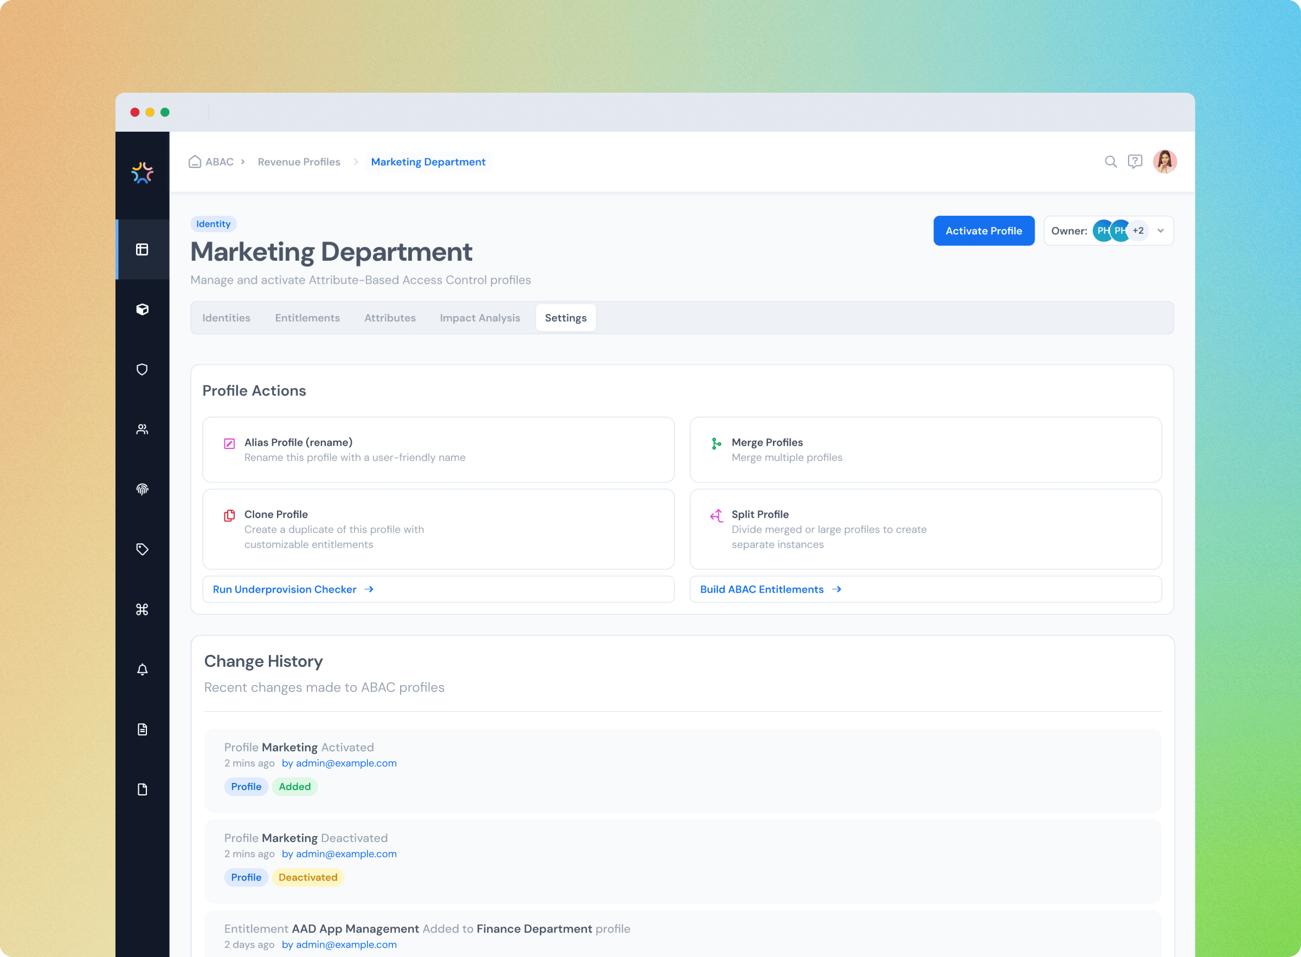Click the +2 owners badge
The height and width of the screenshot is (957, 1301).
[1138, 231]
